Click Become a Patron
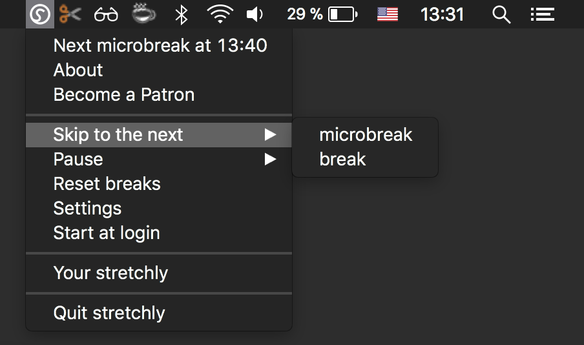This screenshot has height=345, width=584. click(x=159, y=94)
